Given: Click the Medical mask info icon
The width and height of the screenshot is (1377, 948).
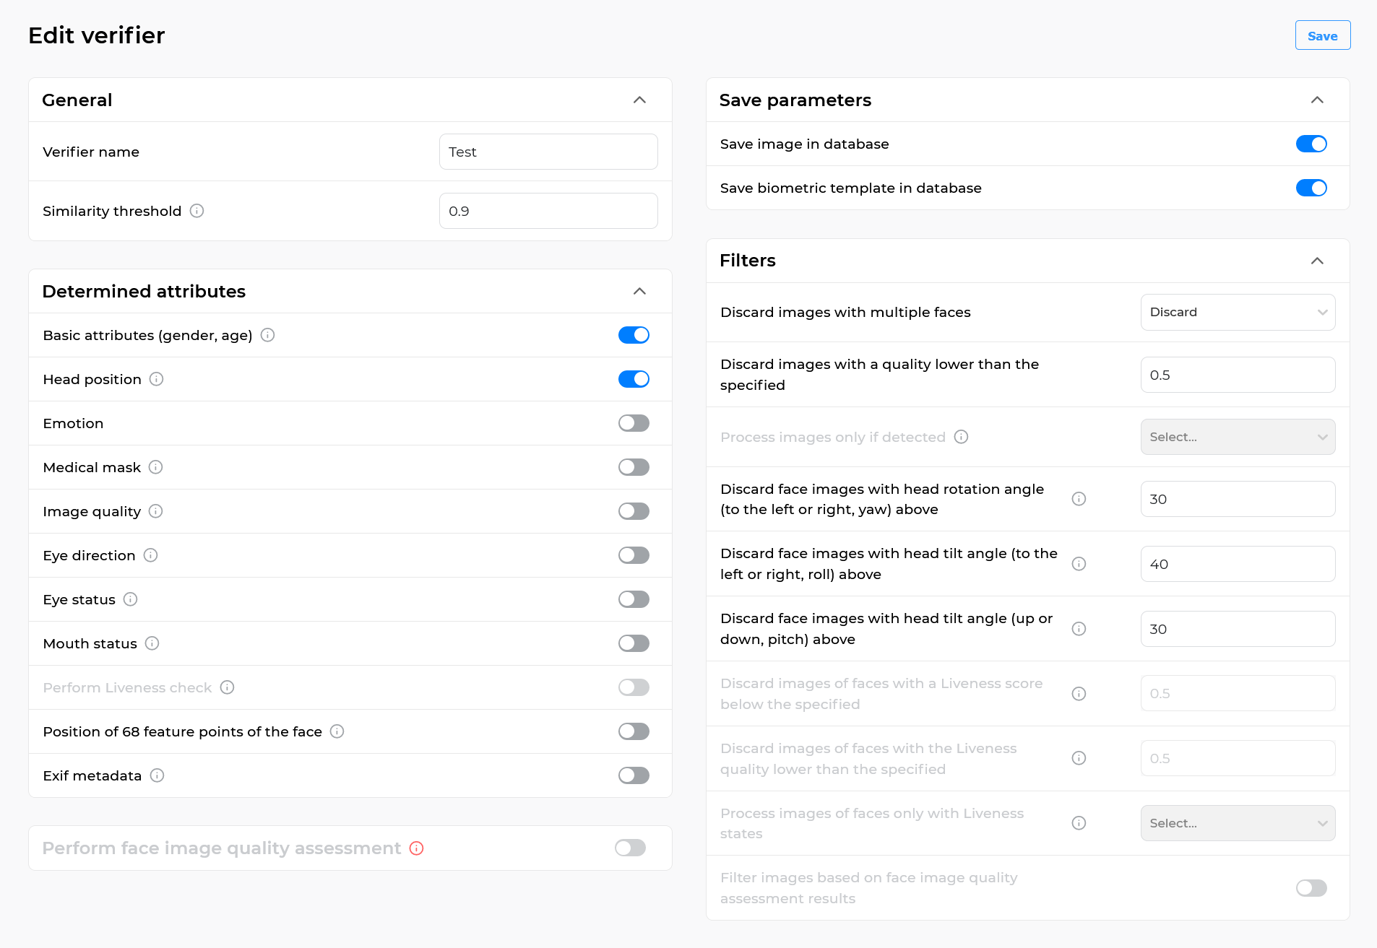Looking at the screenshot, I should (x=155, y=467).
